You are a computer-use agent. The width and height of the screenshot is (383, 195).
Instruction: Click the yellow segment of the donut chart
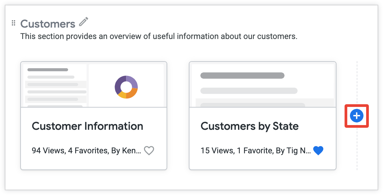click(x=122, y=95)
